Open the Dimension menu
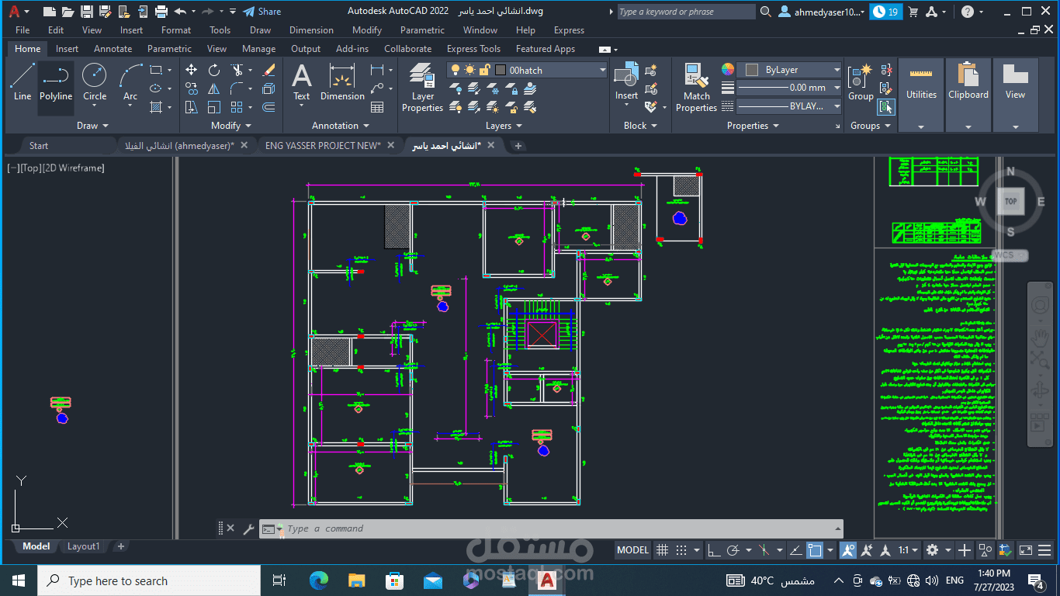Viewport: 1060px width, 596px height. click(x=311, y=30)
